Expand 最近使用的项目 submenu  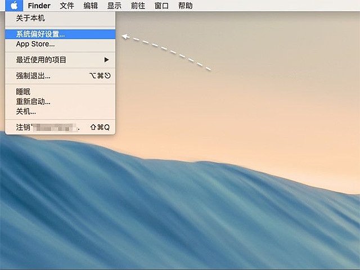60,60
